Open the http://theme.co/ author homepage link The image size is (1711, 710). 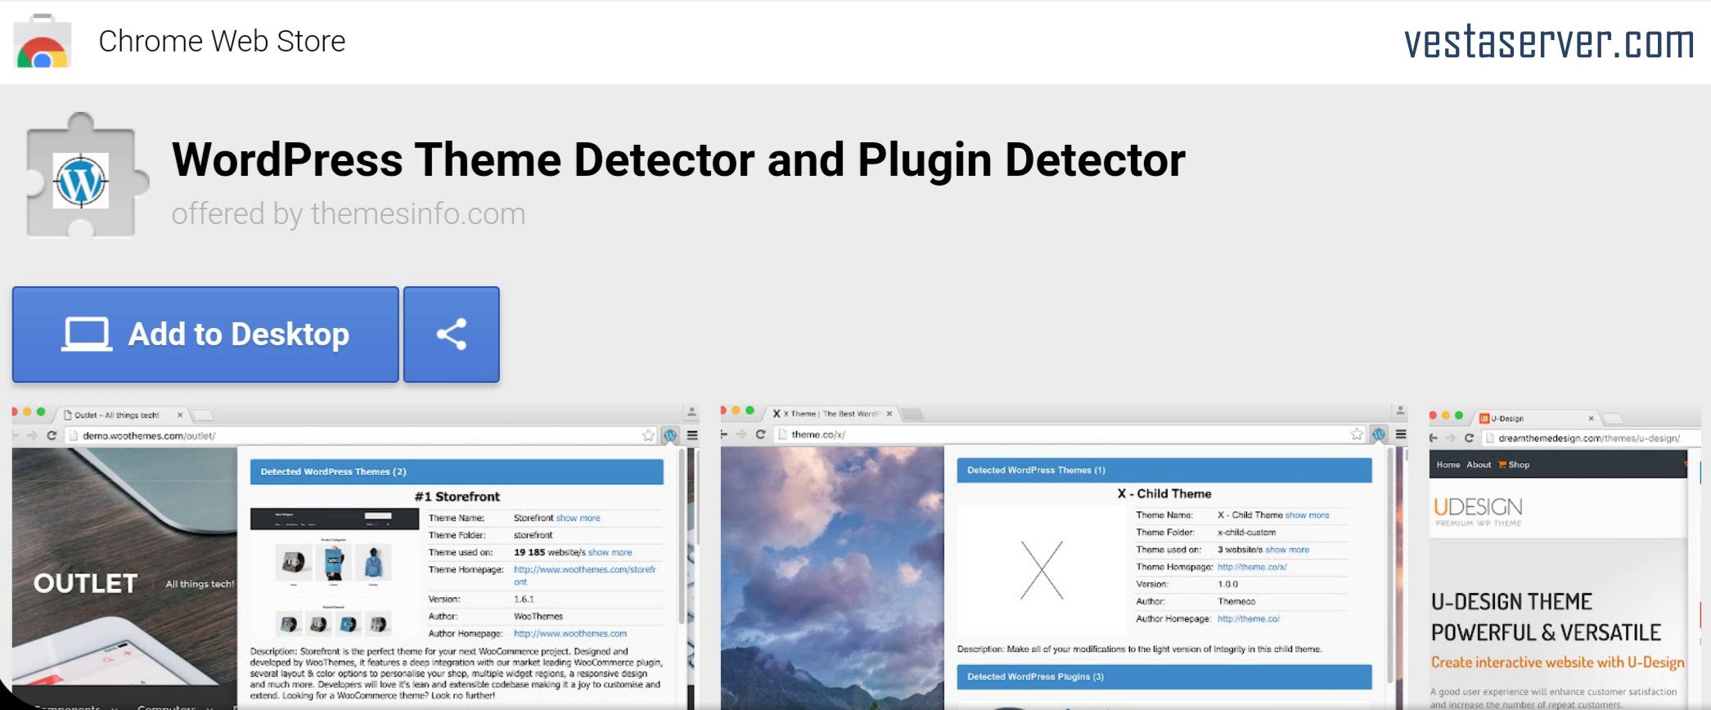pos(1249,618)
